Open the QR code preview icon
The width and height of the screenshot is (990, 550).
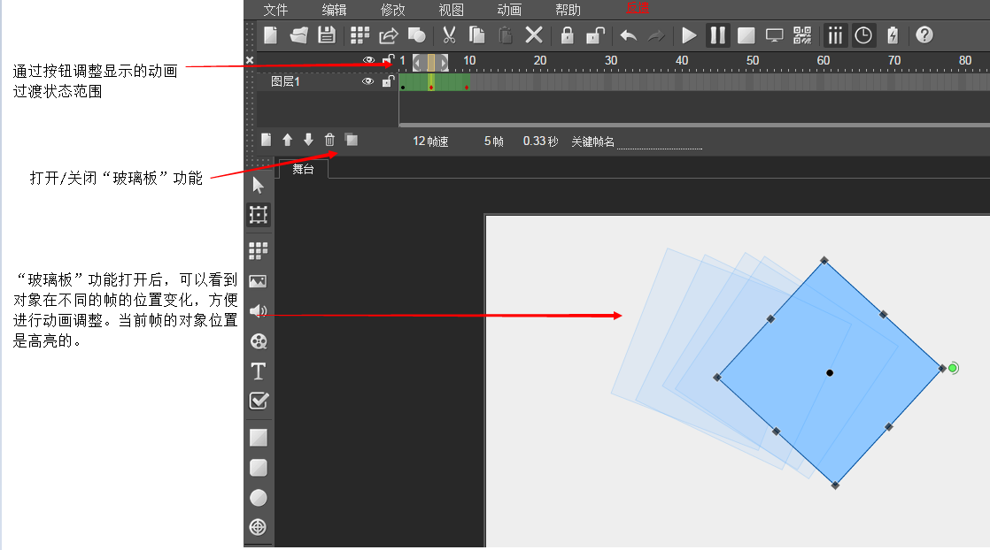802,35
